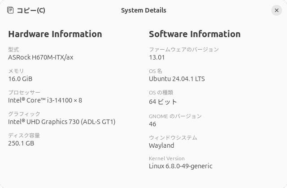The image size is (287, 188).
Task: Click the GNOME のバージョン label
Action: (175, 116)
